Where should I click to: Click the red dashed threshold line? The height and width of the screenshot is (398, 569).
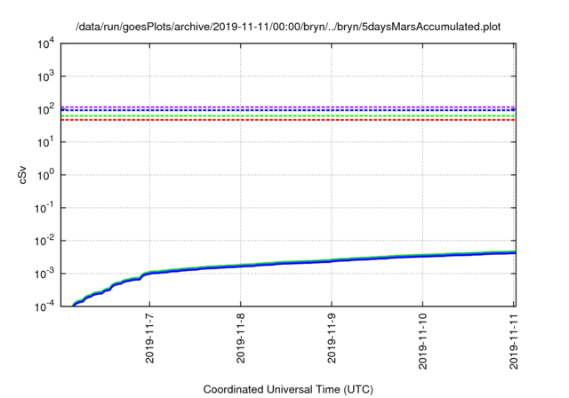pos(288,120)
